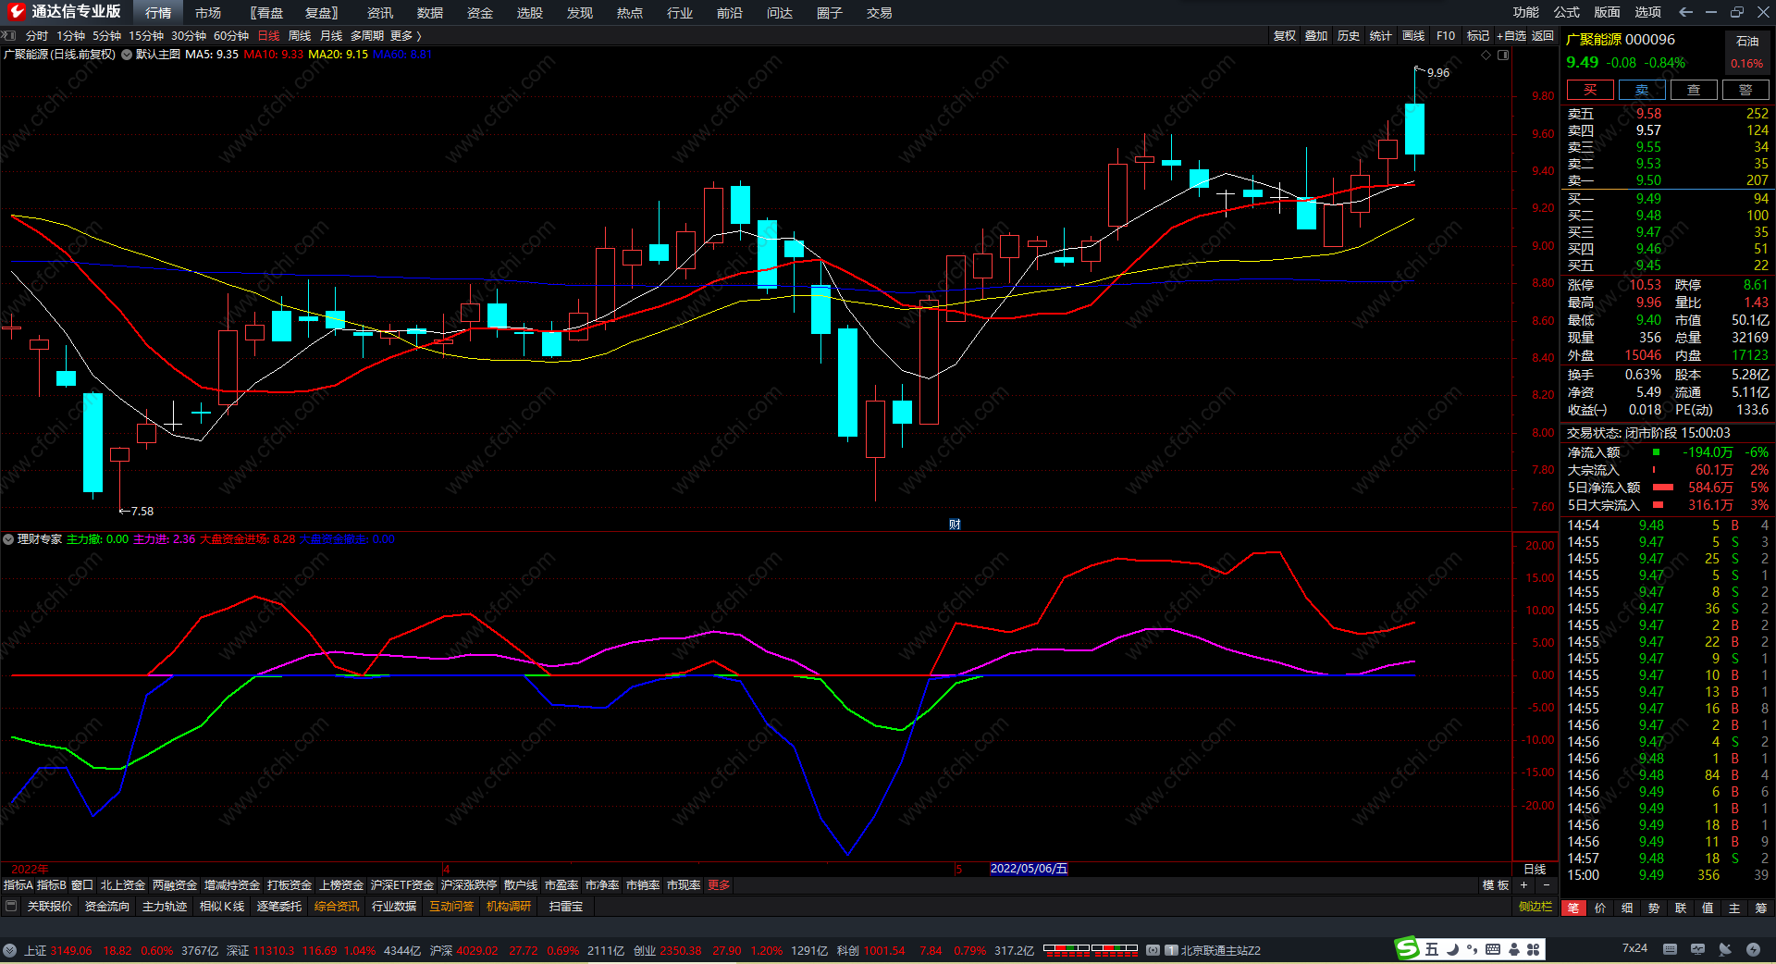Click the small icon left of 分时
This screenshot has height=964, width=1776.
pyautogui.click(x=9, y=36)
